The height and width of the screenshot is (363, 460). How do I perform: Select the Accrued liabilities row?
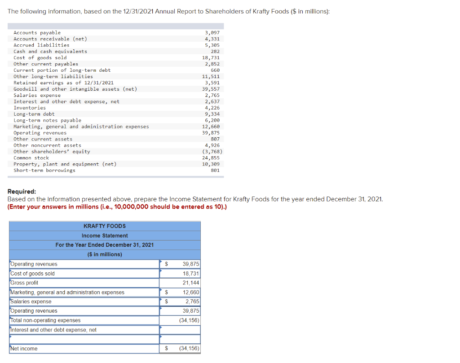[x=115, y=45]
